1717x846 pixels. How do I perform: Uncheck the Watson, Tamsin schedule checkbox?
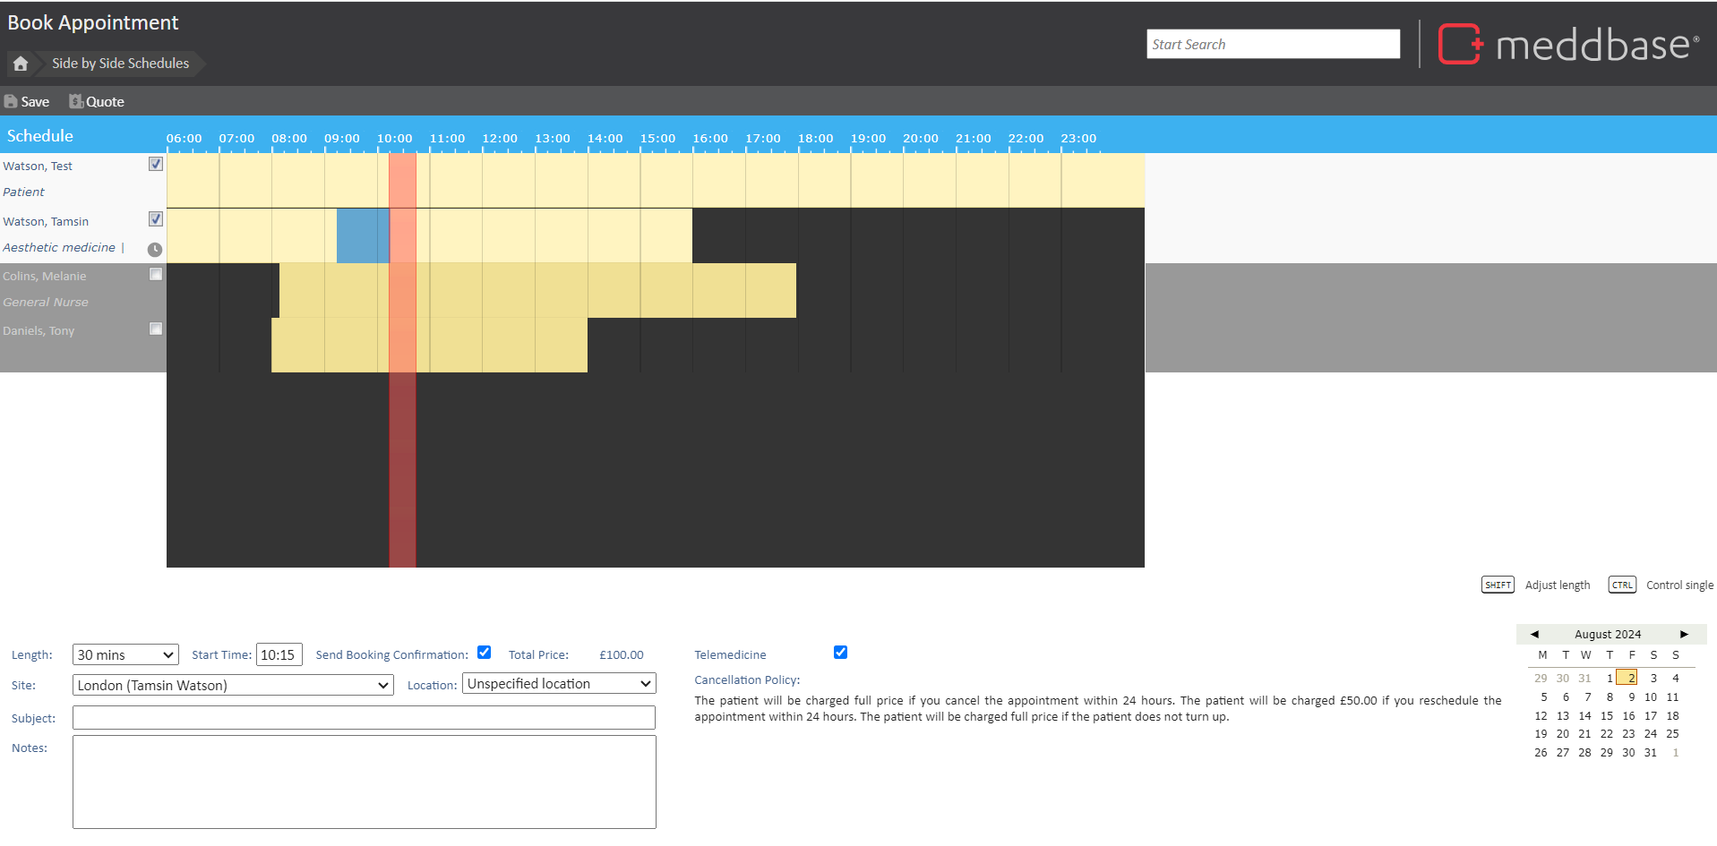(x=156, y=219)
